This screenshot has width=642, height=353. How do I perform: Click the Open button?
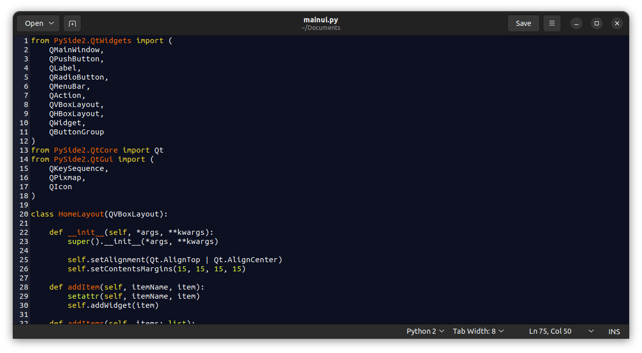[x=38, y=23]
